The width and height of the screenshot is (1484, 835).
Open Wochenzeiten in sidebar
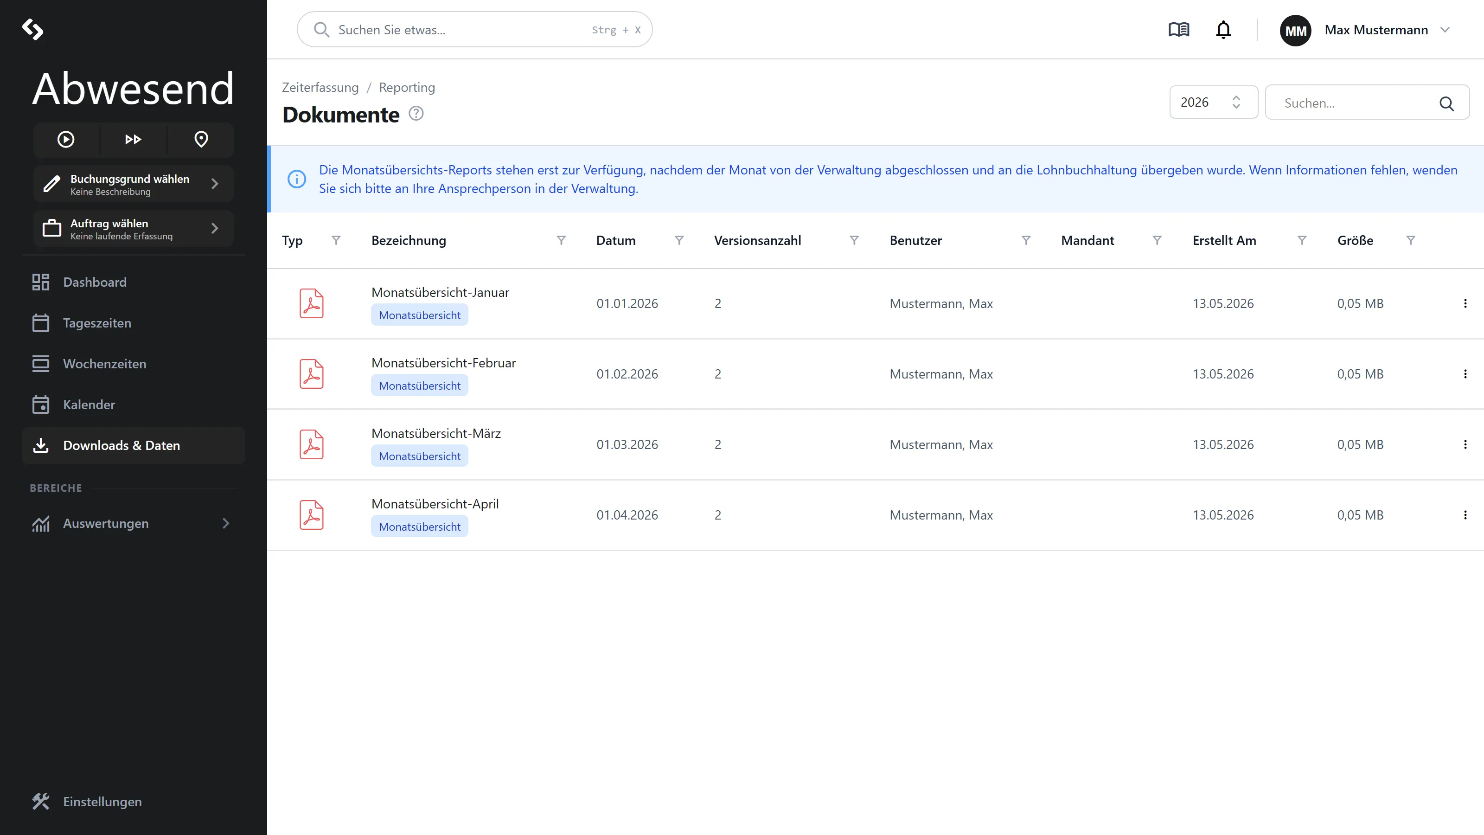(133, 364)
